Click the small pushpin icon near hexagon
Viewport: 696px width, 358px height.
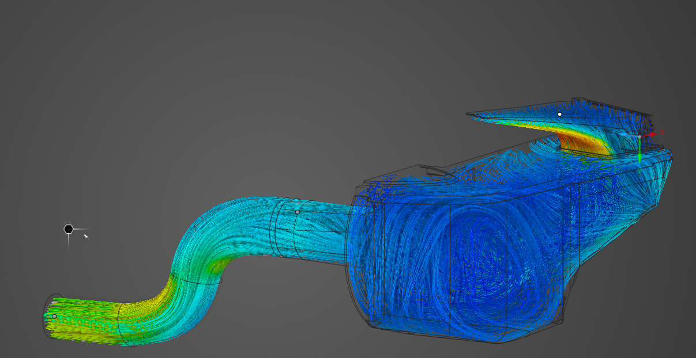pyautogui.click(x=86, y=236)
